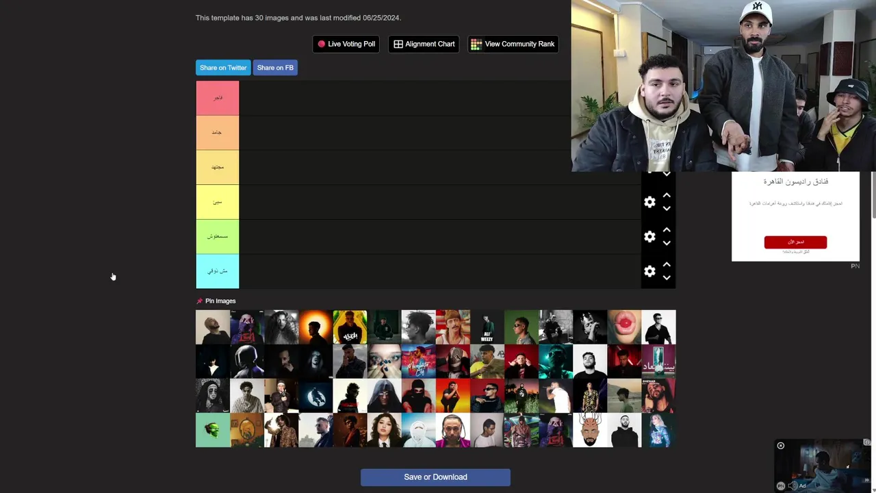Select the red lips close-up thumbnail
The height and width of the screenshot is (493, 876).
tap(624, 327)
